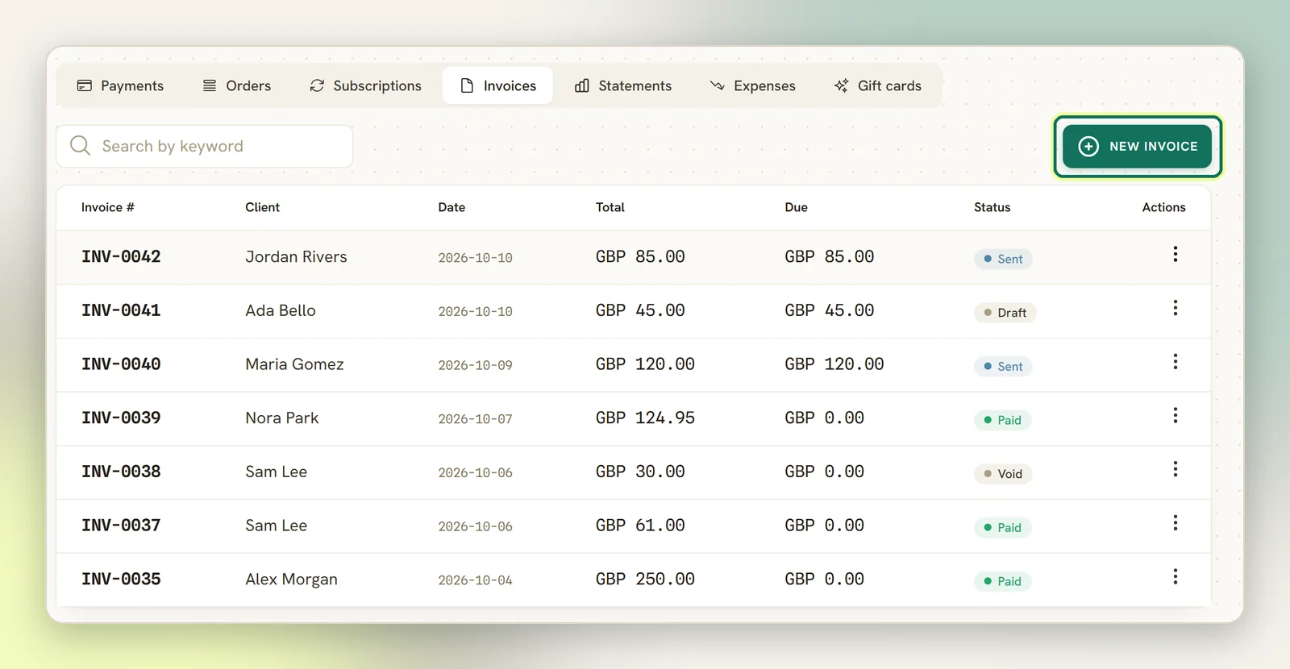
Task: Click the total GBP 61.00
Action: point(640,525)
